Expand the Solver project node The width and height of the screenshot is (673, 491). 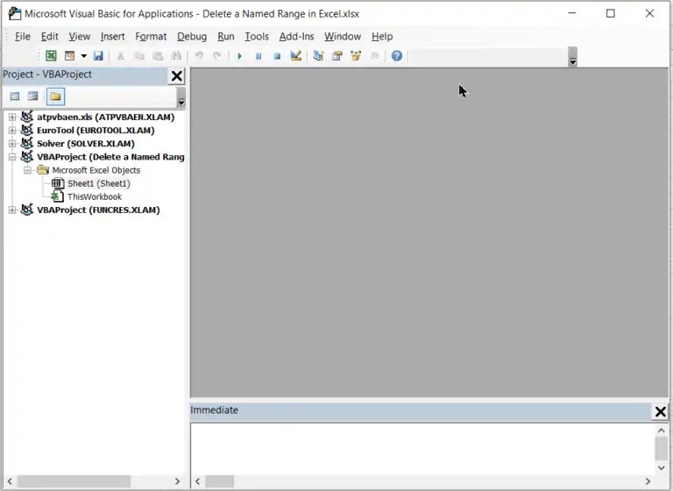tap(12, 144)
